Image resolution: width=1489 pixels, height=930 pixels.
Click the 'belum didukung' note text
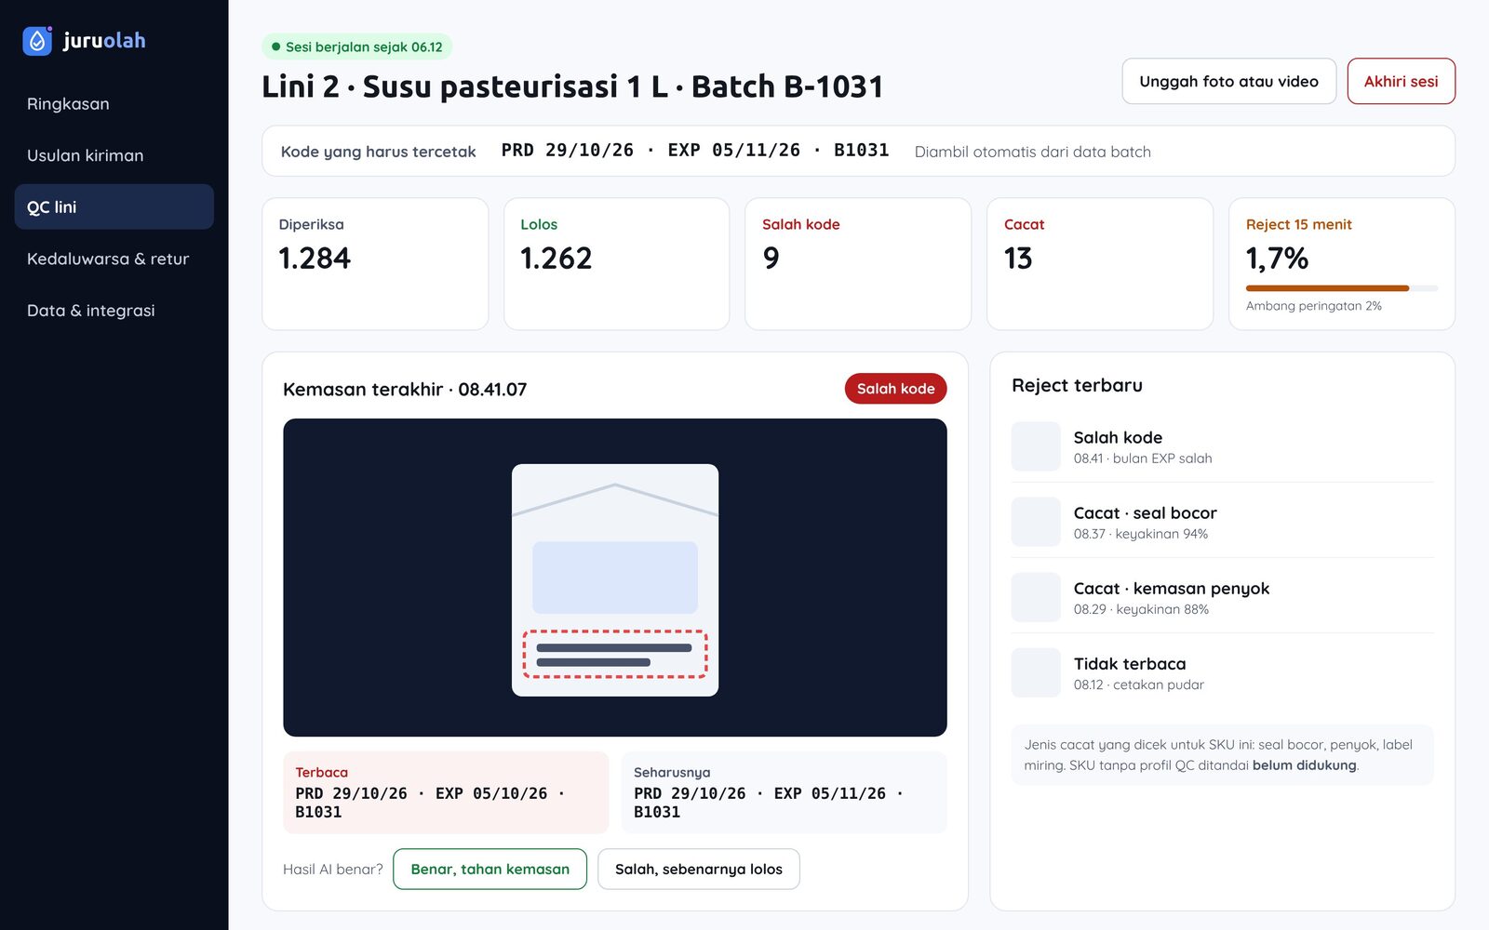point(1304,765)
